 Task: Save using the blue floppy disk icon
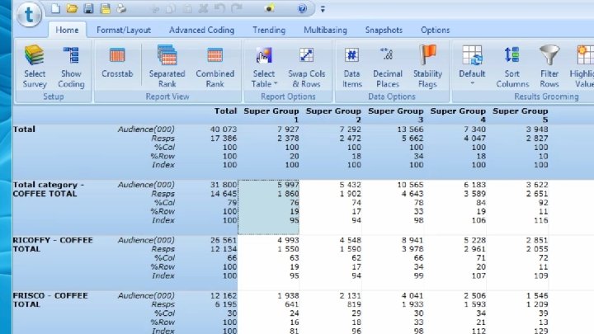point(88,8)
